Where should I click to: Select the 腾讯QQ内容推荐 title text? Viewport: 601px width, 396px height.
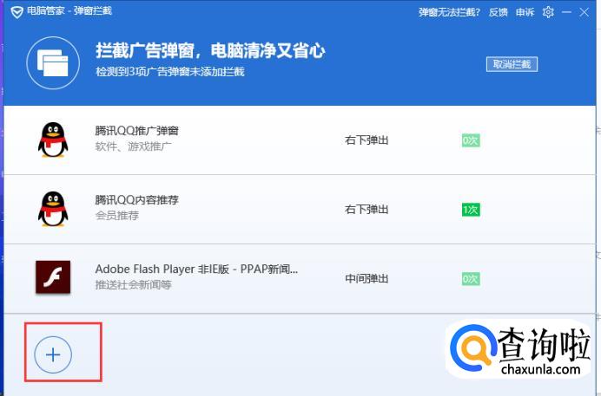click(136, 199)
